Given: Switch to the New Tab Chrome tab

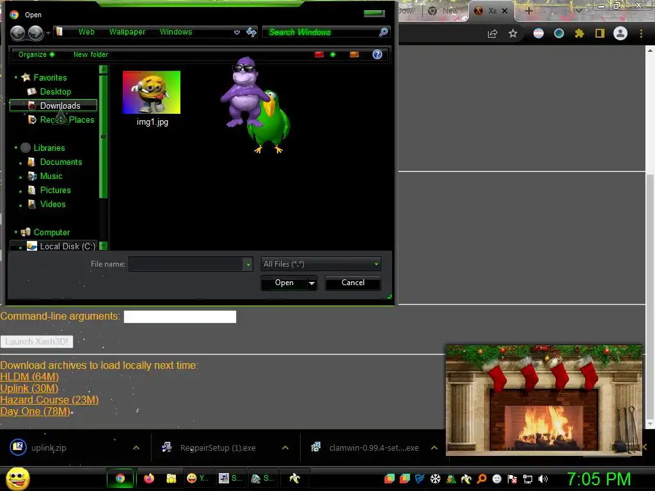Looking at the screenshot, I should tap(444, 11).
